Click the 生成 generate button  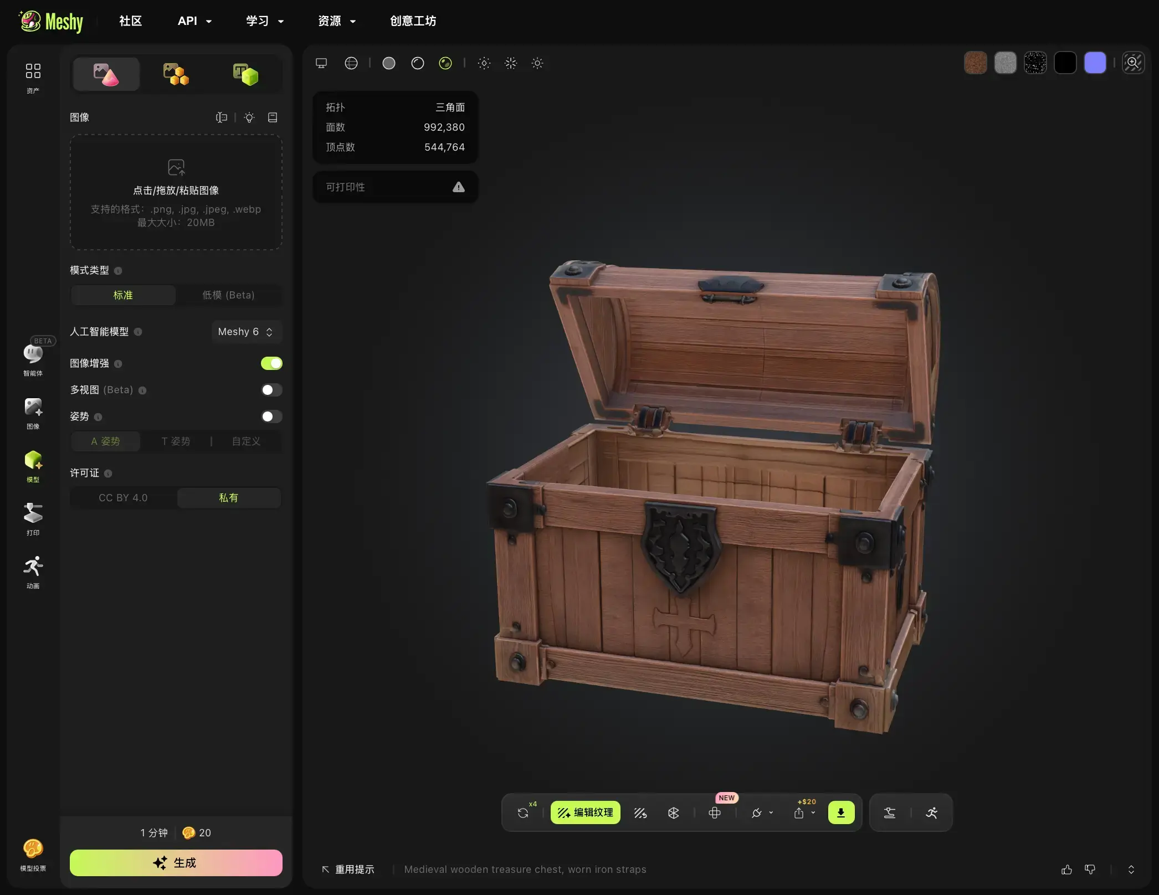176,863
